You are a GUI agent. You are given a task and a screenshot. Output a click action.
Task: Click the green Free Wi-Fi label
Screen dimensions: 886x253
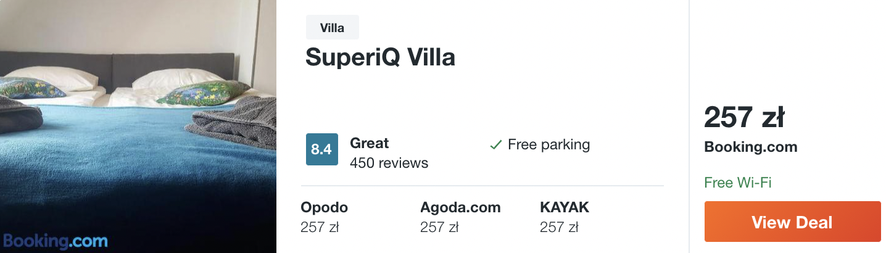738,183
